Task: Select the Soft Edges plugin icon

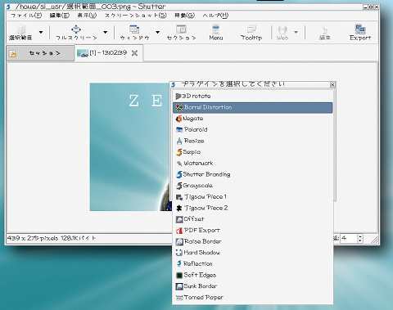Action: pyautogui.click(x=179, y=275)
